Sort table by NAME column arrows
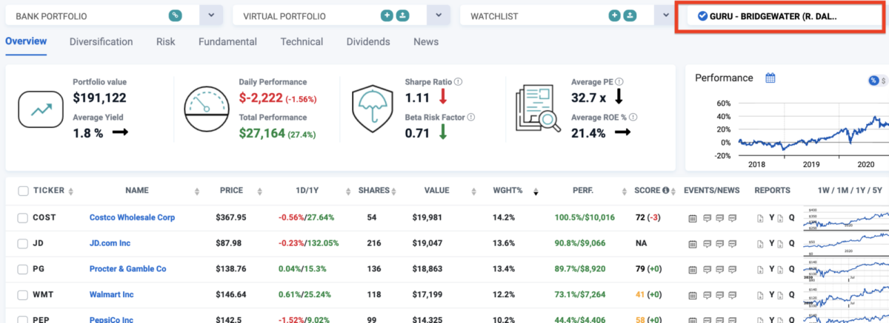The image size is (889, 323). [x=197, y=191]
